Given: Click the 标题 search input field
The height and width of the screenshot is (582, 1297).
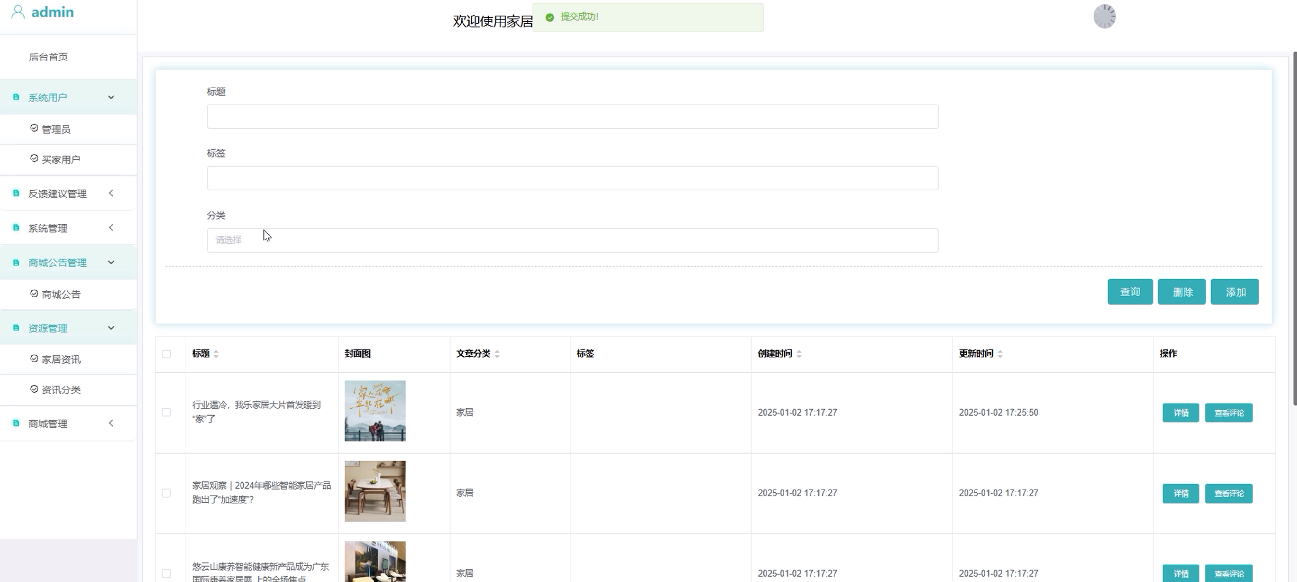Looking at the screenshot, I should tap(572, 117).
